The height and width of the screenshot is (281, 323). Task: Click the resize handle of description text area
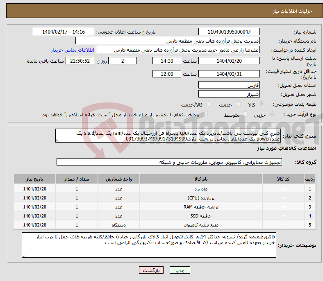(57, 140)
